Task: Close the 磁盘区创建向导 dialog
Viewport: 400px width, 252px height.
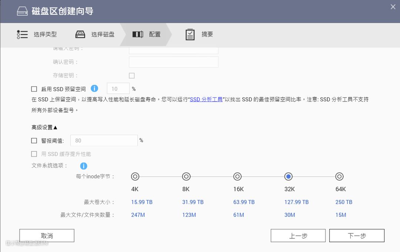Action: [393, 7]
